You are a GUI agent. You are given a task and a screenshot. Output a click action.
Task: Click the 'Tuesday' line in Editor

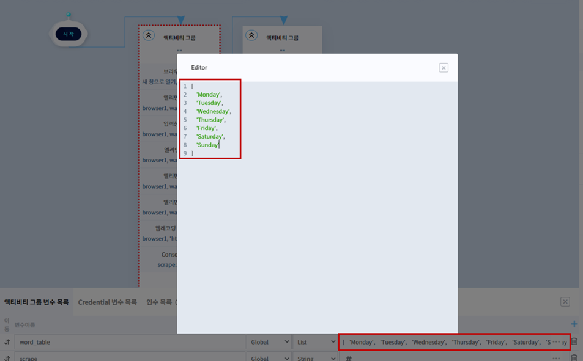[210, 103]
